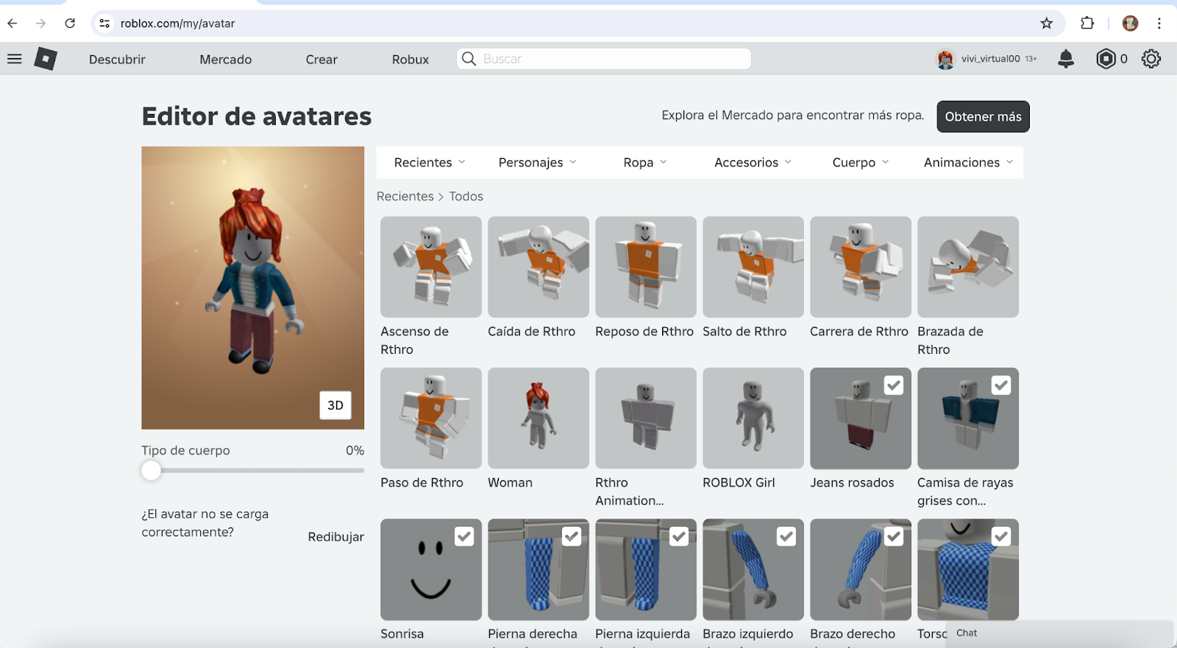Toggle the 3D avatar view
Screen dimensions: 1177x648
coord(335,405)
